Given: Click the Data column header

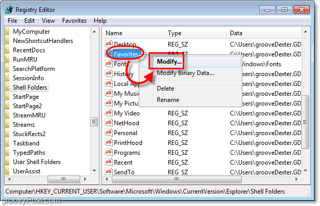Looking at the screenshot, I should 264,33.
